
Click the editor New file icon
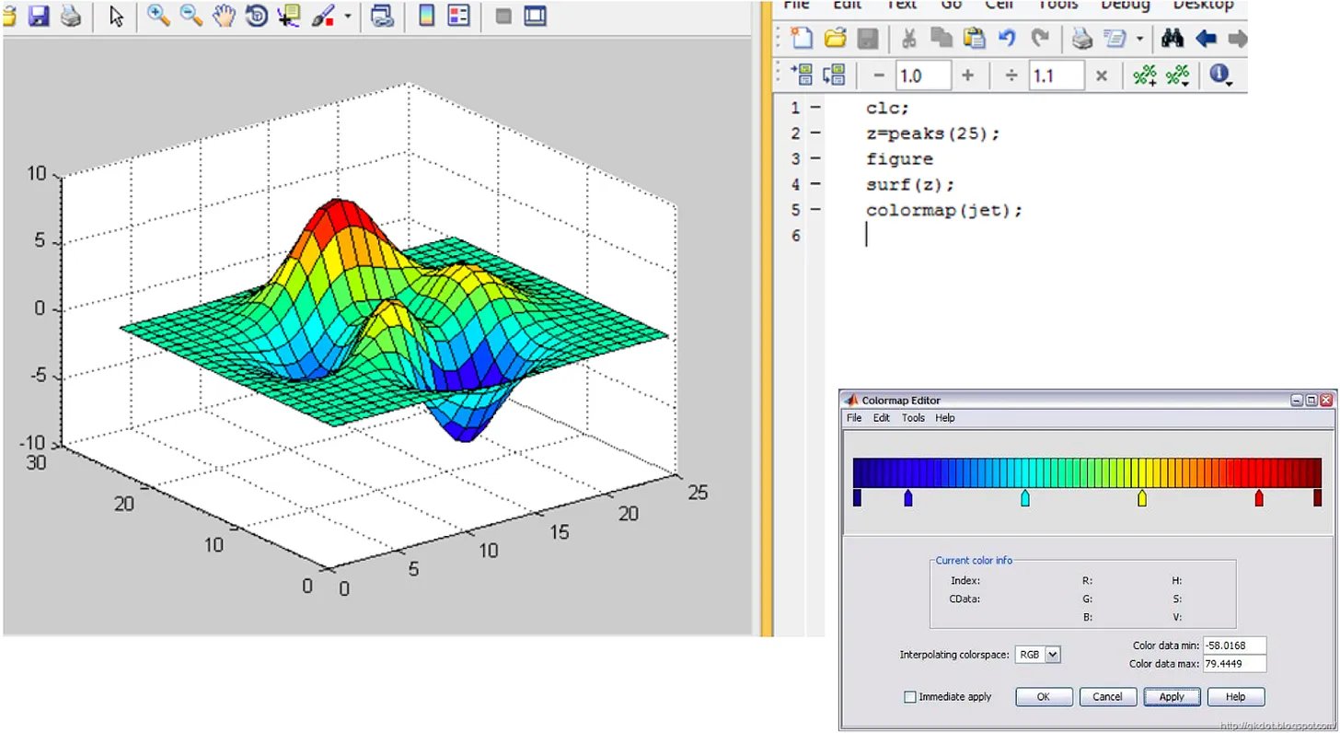803,39
